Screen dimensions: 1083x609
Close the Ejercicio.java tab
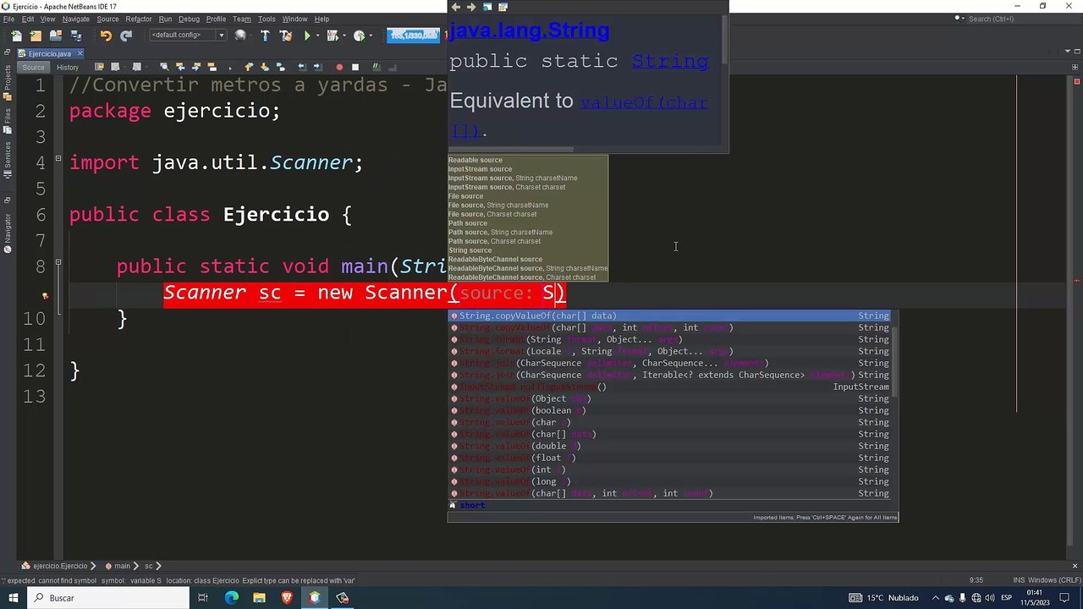(x=80, y=53)
